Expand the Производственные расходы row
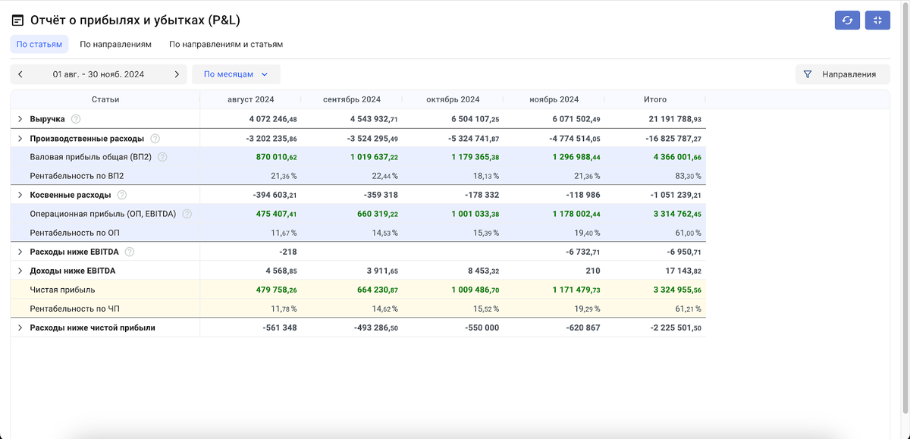This screenshot has width=910, height=439. [20, 139]
